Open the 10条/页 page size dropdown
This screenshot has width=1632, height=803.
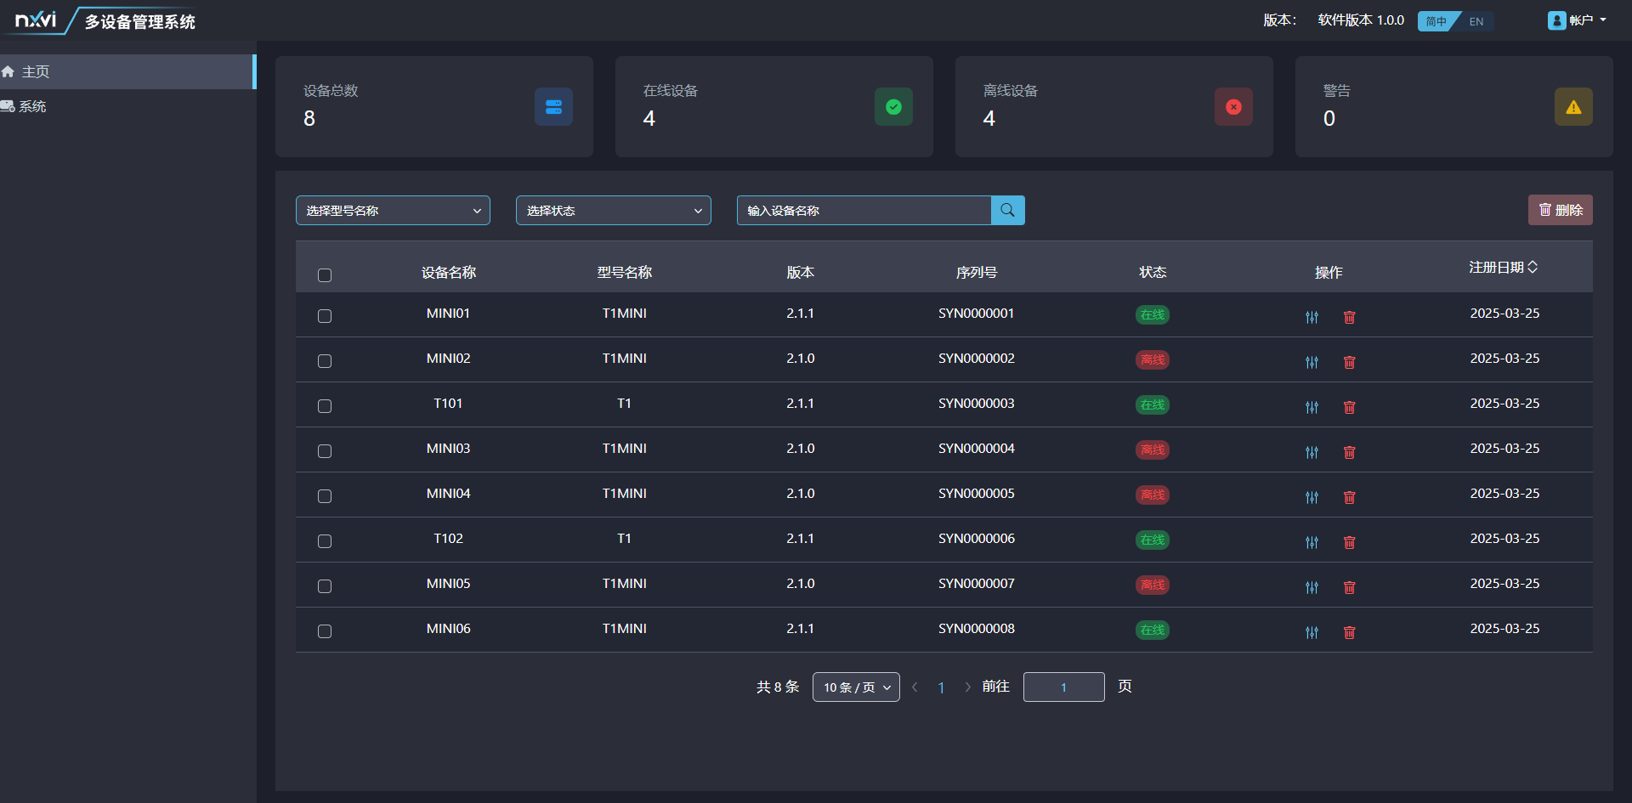[x=856, y=687]
